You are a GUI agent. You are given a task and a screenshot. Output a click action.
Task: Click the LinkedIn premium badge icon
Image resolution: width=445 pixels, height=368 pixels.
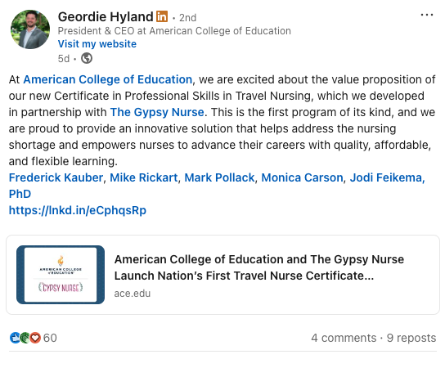point(162,16)
